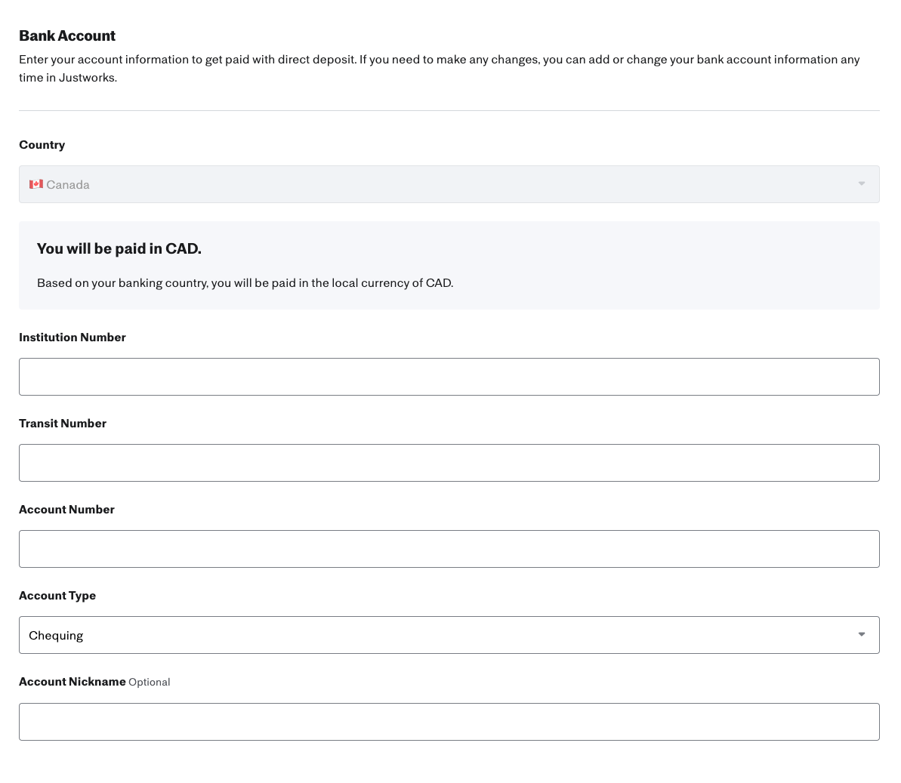Focus the Account Nickname optional field
Image resolution: width=901 pixels, height=783 pixels.
(x=449, y=722)
